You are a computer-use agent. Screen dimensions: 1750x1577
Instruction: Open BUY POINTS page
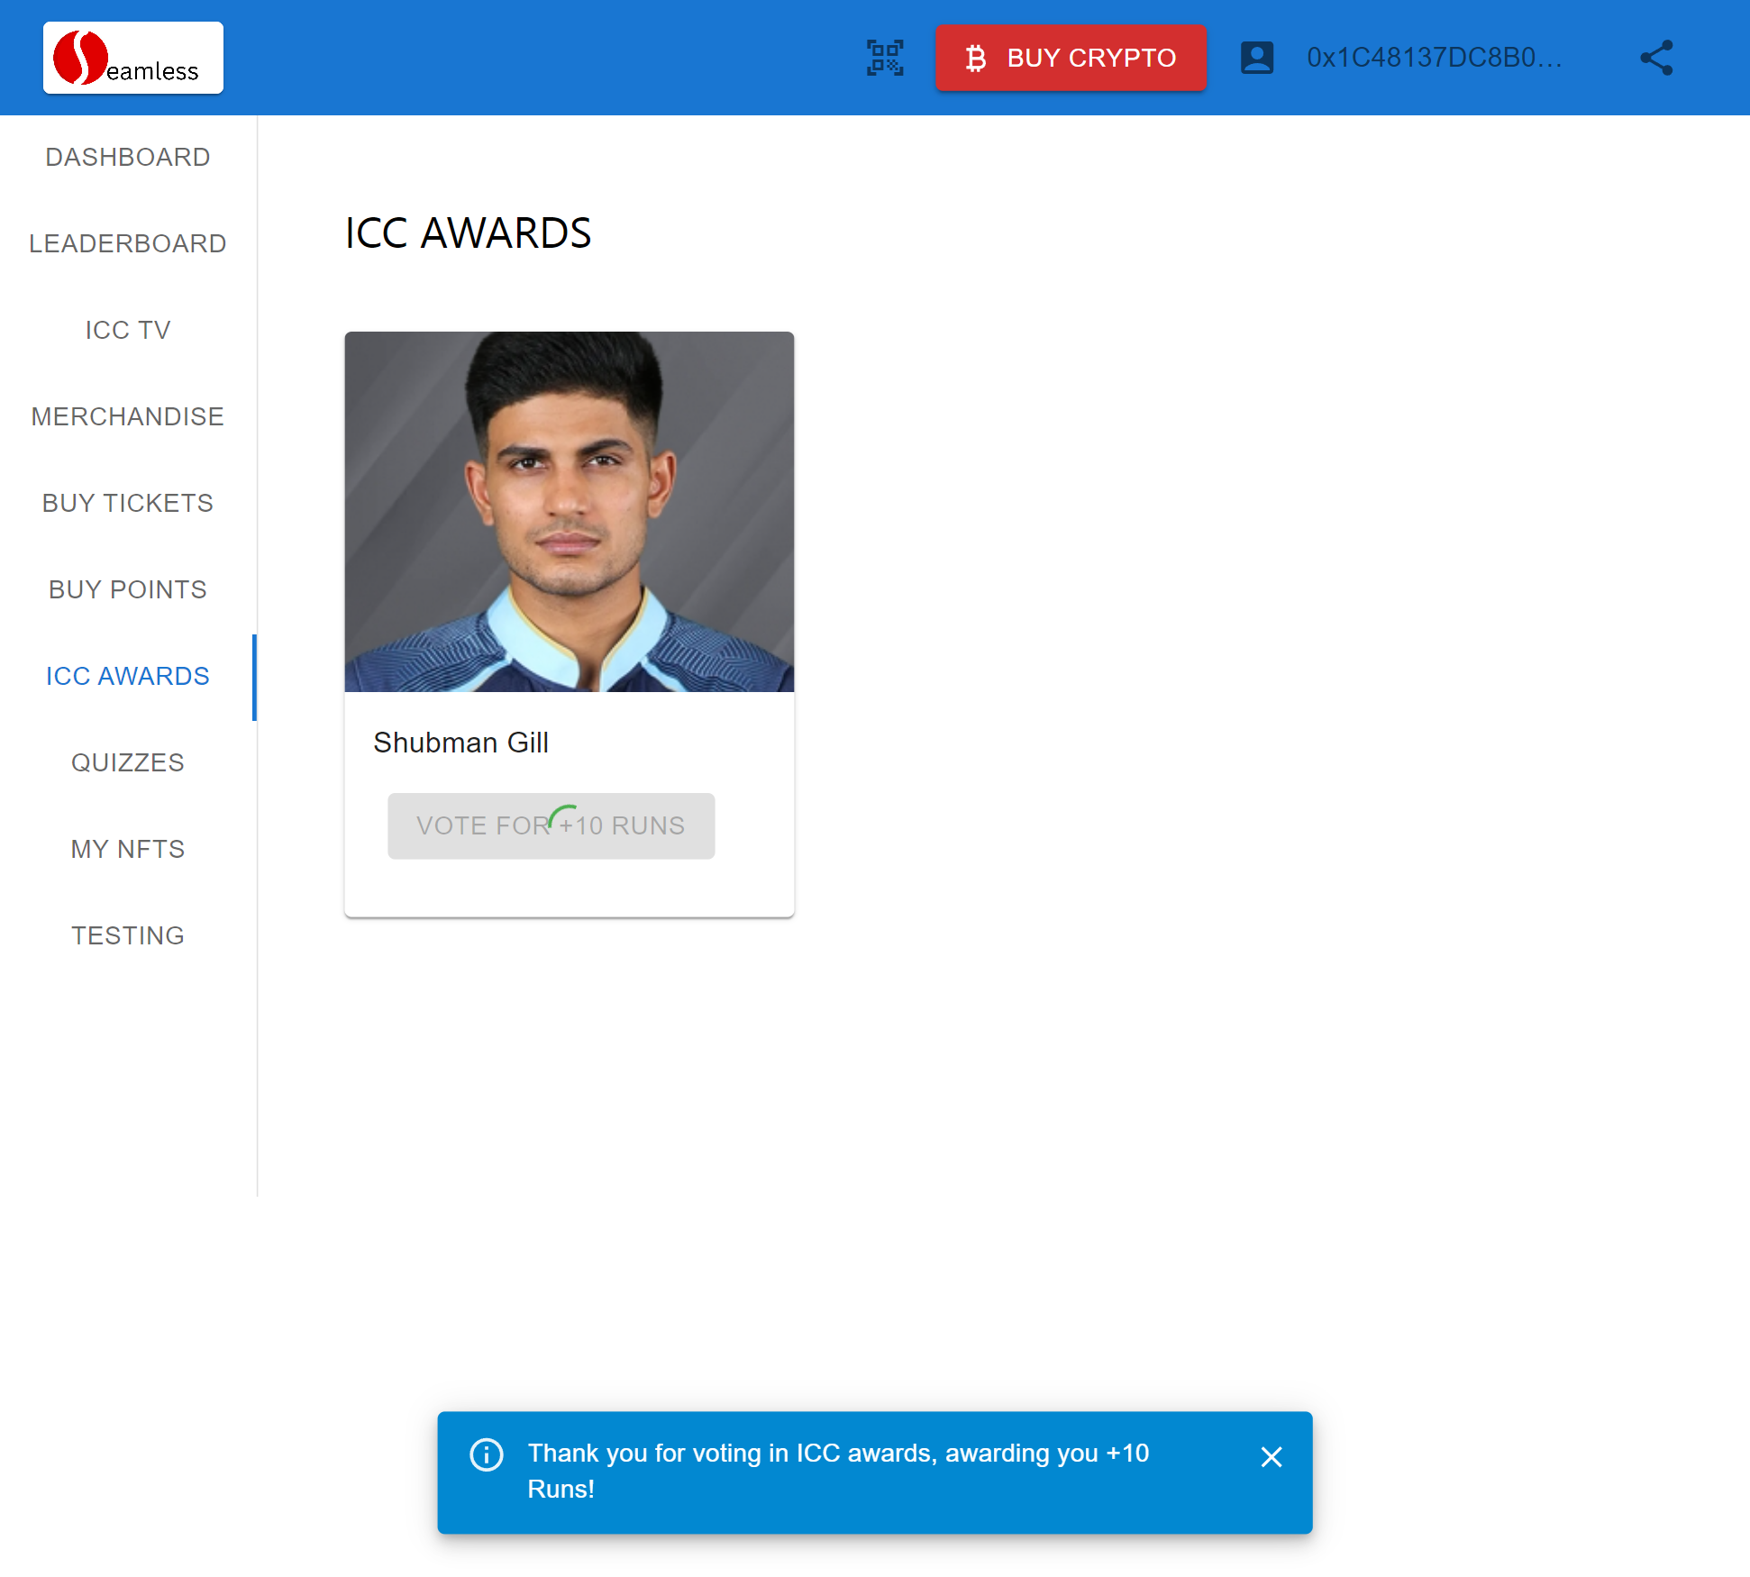128,589
